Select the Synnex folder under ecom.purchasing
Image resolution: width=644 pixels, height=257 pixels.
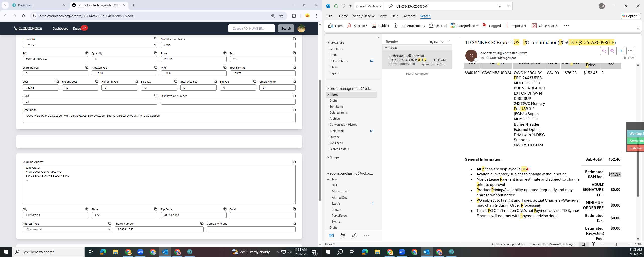coord(336,222)
